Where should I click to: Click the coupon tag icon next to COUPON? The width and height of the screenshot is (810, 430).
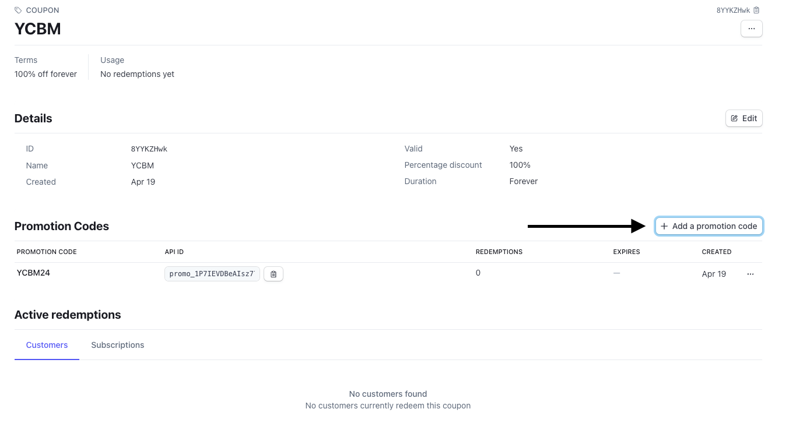(19, 10)
